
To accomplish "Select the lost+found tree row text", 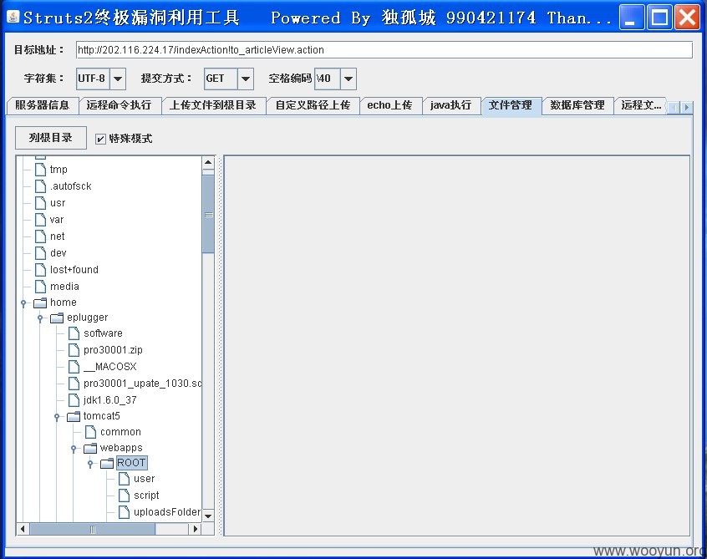I will coord(74,270).
